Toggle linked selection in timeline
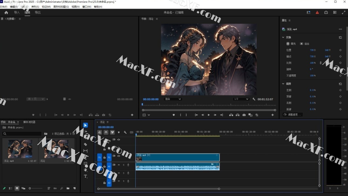Image resolution: width=348 pixels, height=196 pixels. click(x=112, y=132)
